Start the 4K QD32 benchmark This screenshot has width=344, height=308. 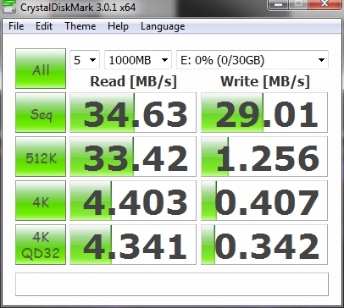(x=41, y=245)
